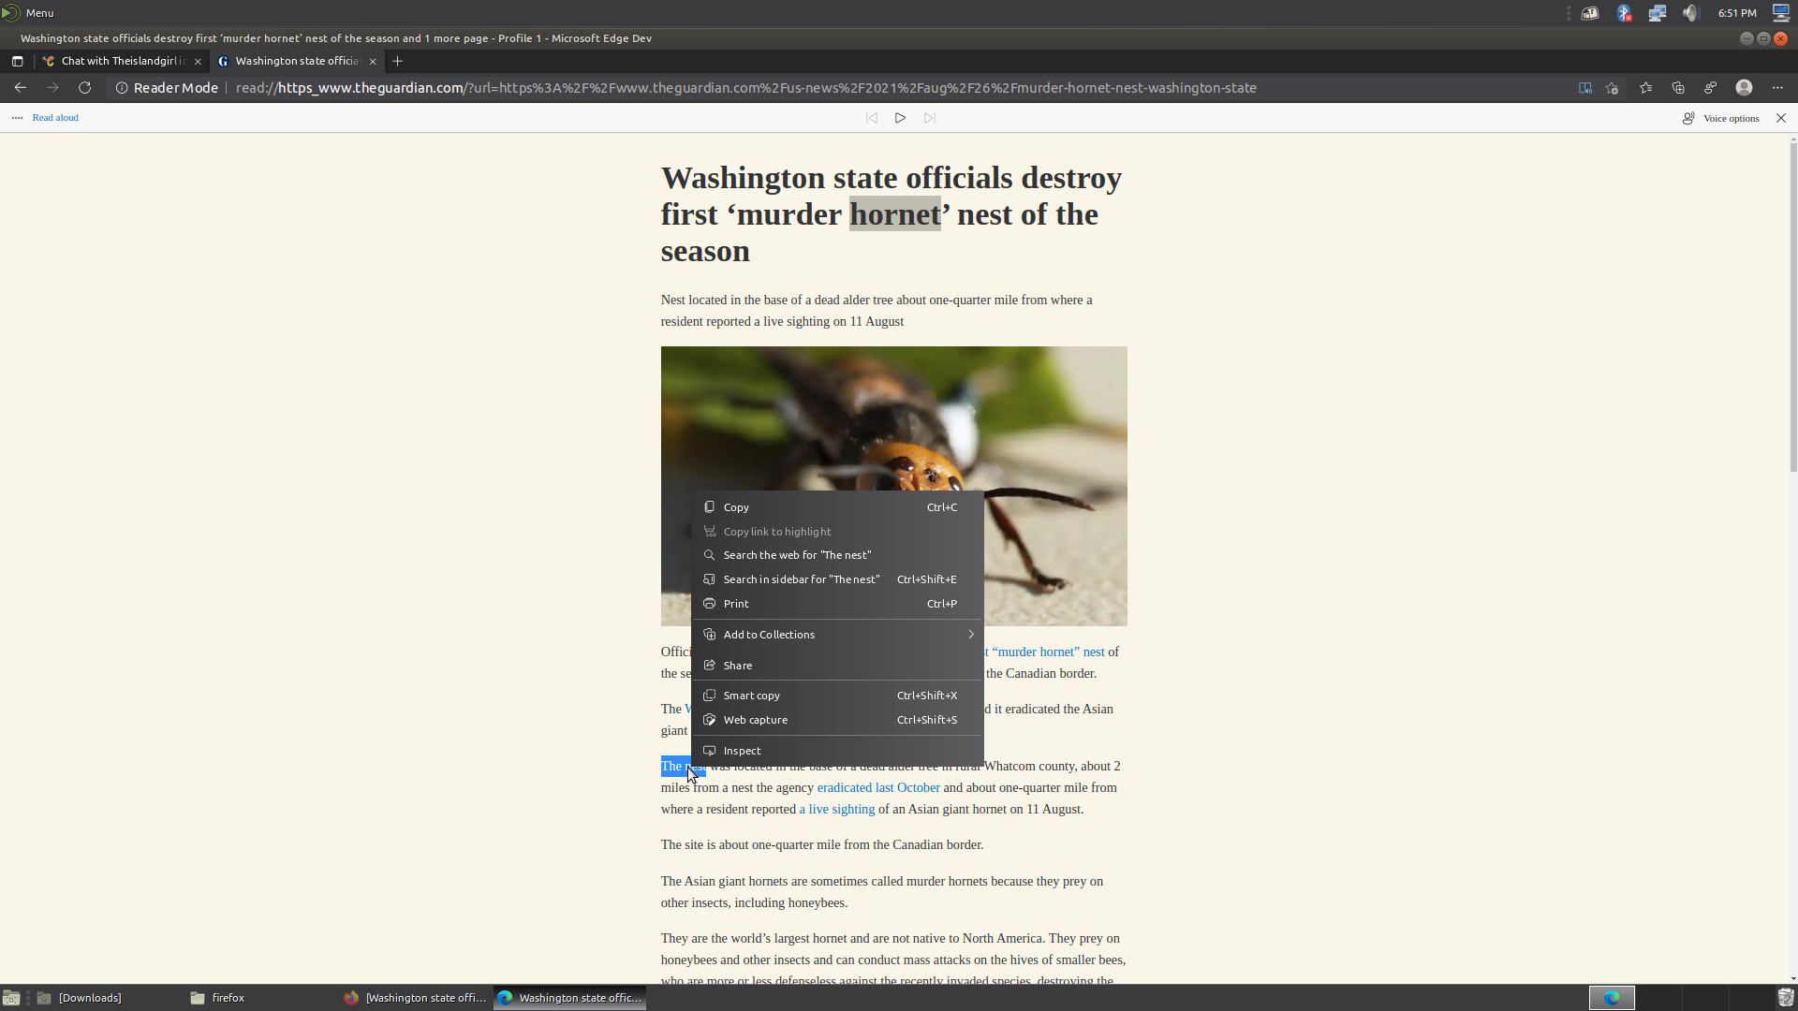The width and height of the screenshot is (1798, 1011).
Task: Select Smart copy in the context menu
Action: pyautogui.click(x=837, y=696)
